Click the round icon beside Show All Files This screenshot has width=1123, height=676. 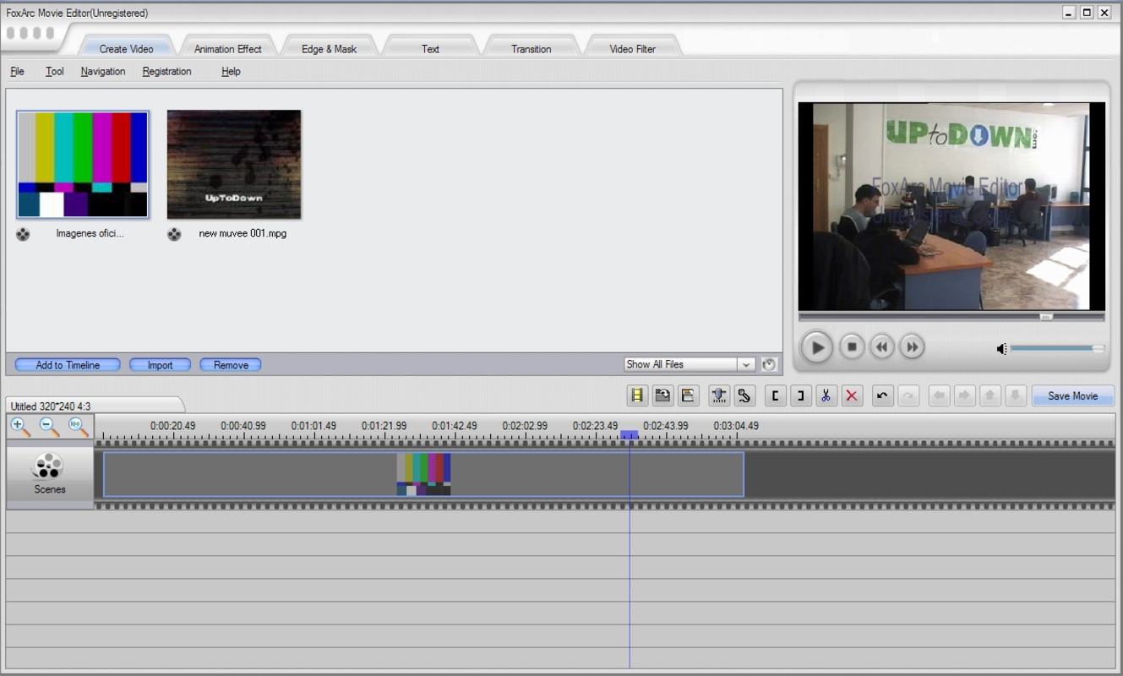point(768,364)
